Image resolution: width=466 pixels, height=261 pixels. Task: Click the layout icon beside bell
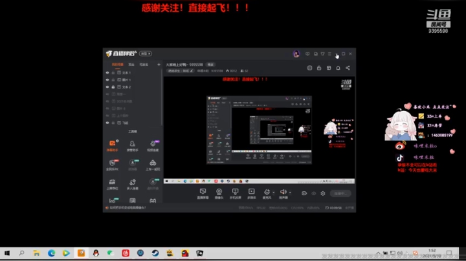329,68
